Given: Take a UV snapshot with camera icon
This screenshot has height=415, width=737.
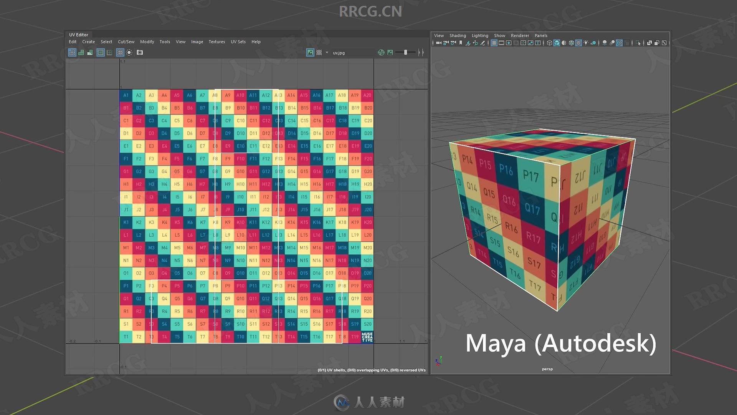Looking at the screenshot, I should coord(140,53).
